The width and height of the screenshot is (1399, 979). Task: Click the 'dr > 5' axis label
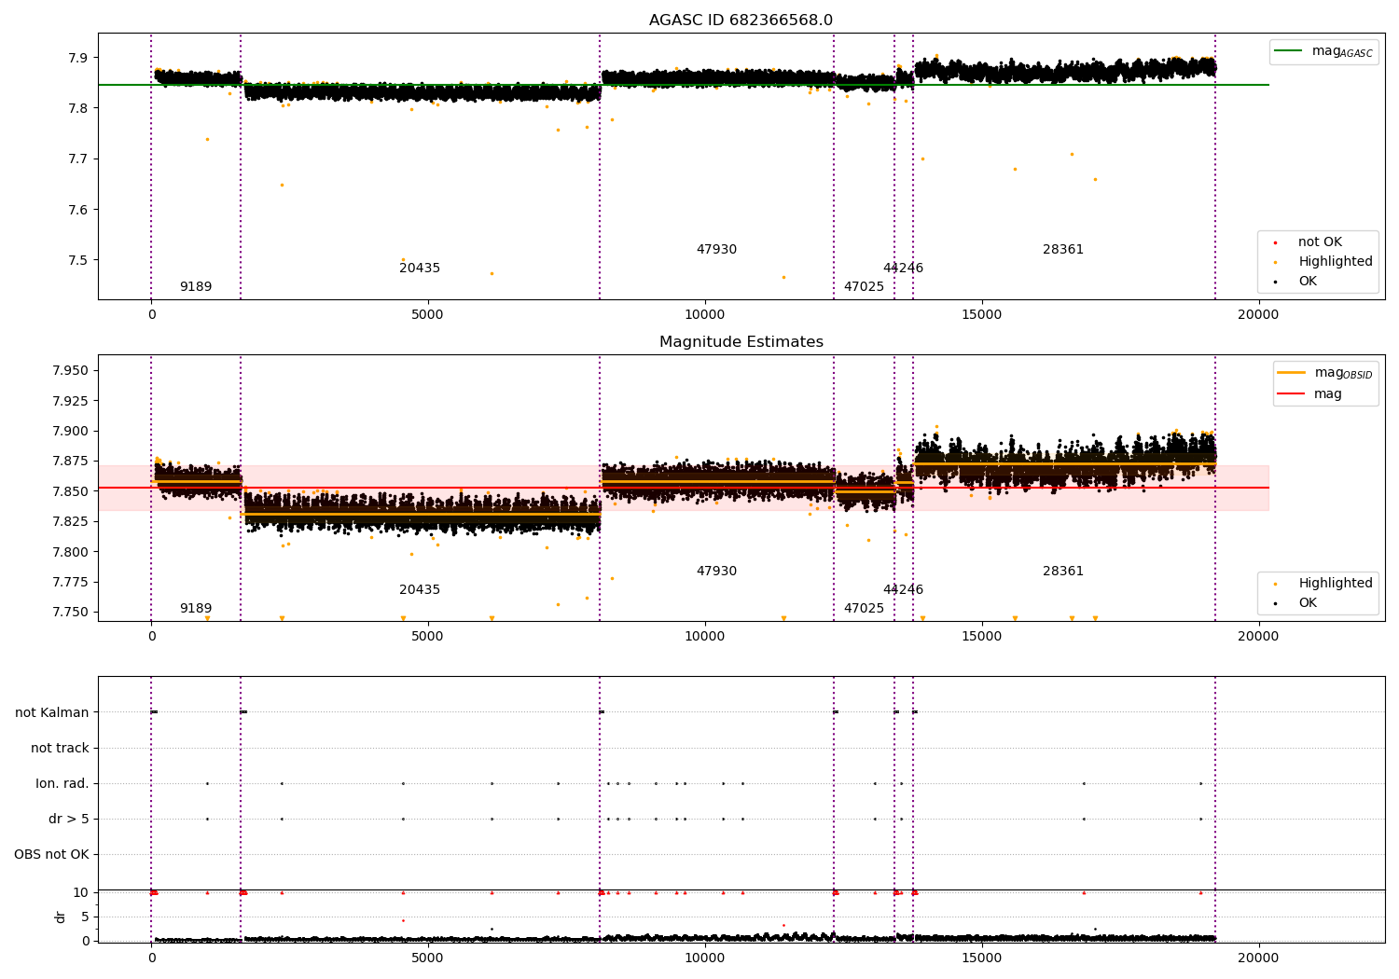tap(69, 820)
